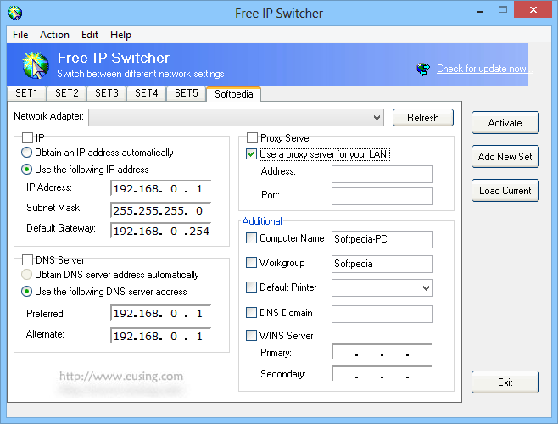Enable the DNS Server checkbox

click(x=27, y=259)
